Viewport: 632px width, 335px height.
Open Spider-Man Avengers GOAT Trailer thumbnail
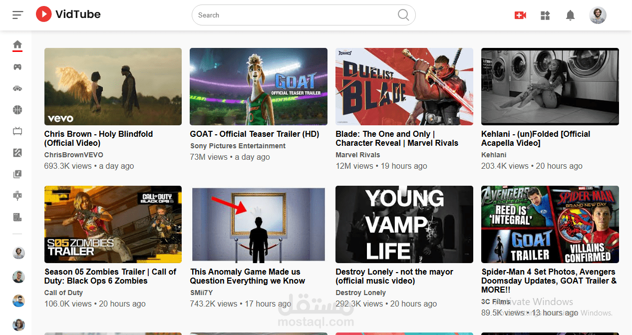(x=550, y=224)
